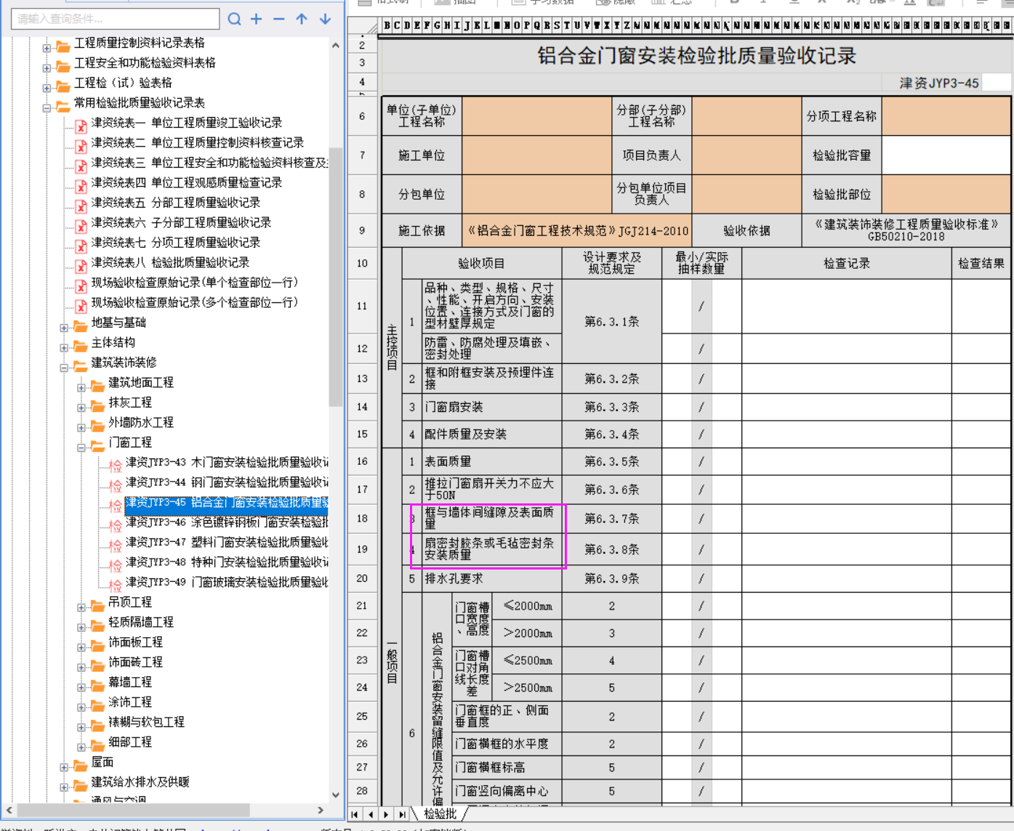Open 津资JYP3-49 门窗玻璃安装检验批 item
The image size is (1014, 831).
tap(227, 582)
